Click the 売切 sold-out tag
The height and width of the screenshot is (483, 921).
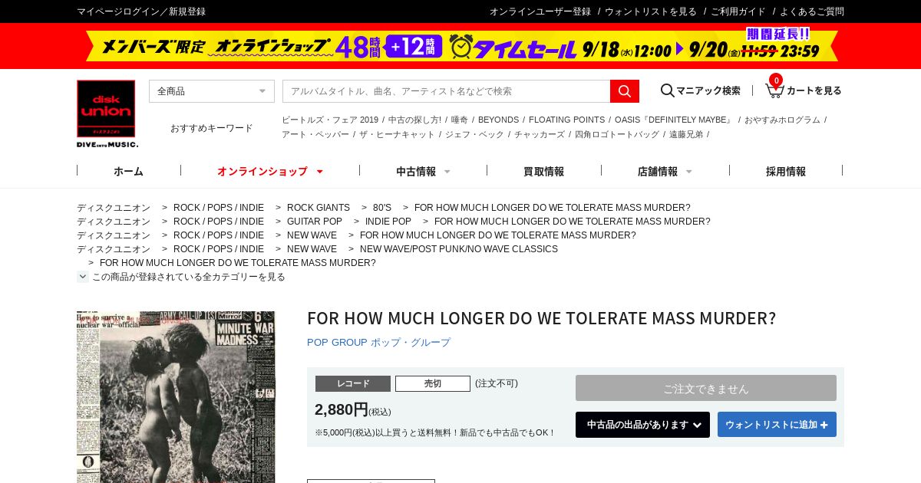(x=433, y=383)
